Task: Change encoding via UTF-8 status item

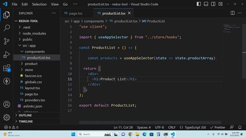Action: tap(160, 127)
